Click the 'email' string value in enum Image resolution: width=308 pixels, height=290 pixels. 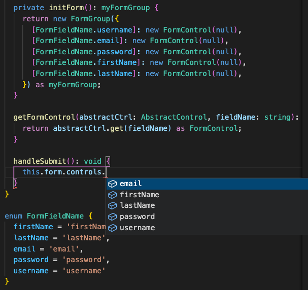tap(64, 249)
